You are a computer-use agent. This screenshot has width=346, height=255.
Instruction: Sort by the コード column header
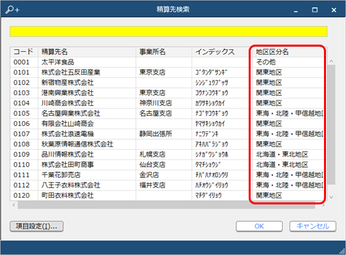[x=23, y=52]
